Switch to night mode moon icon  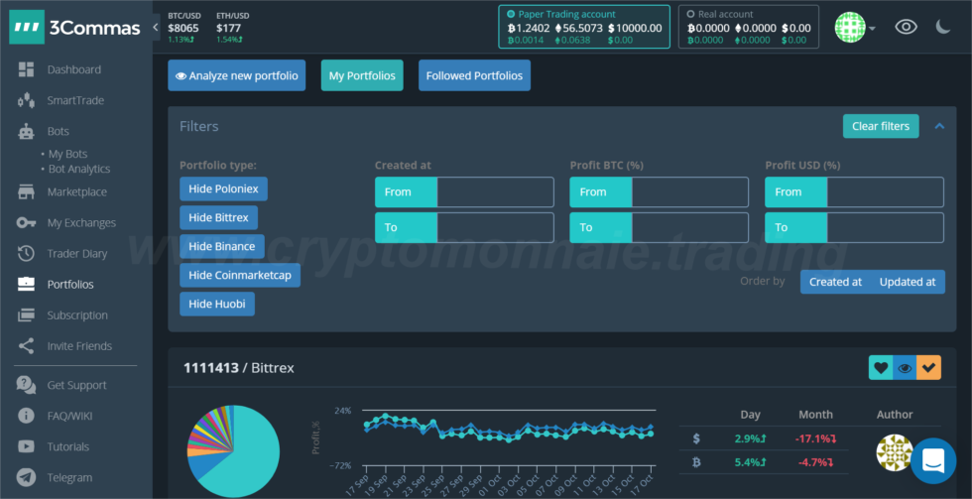click(943, 27)
